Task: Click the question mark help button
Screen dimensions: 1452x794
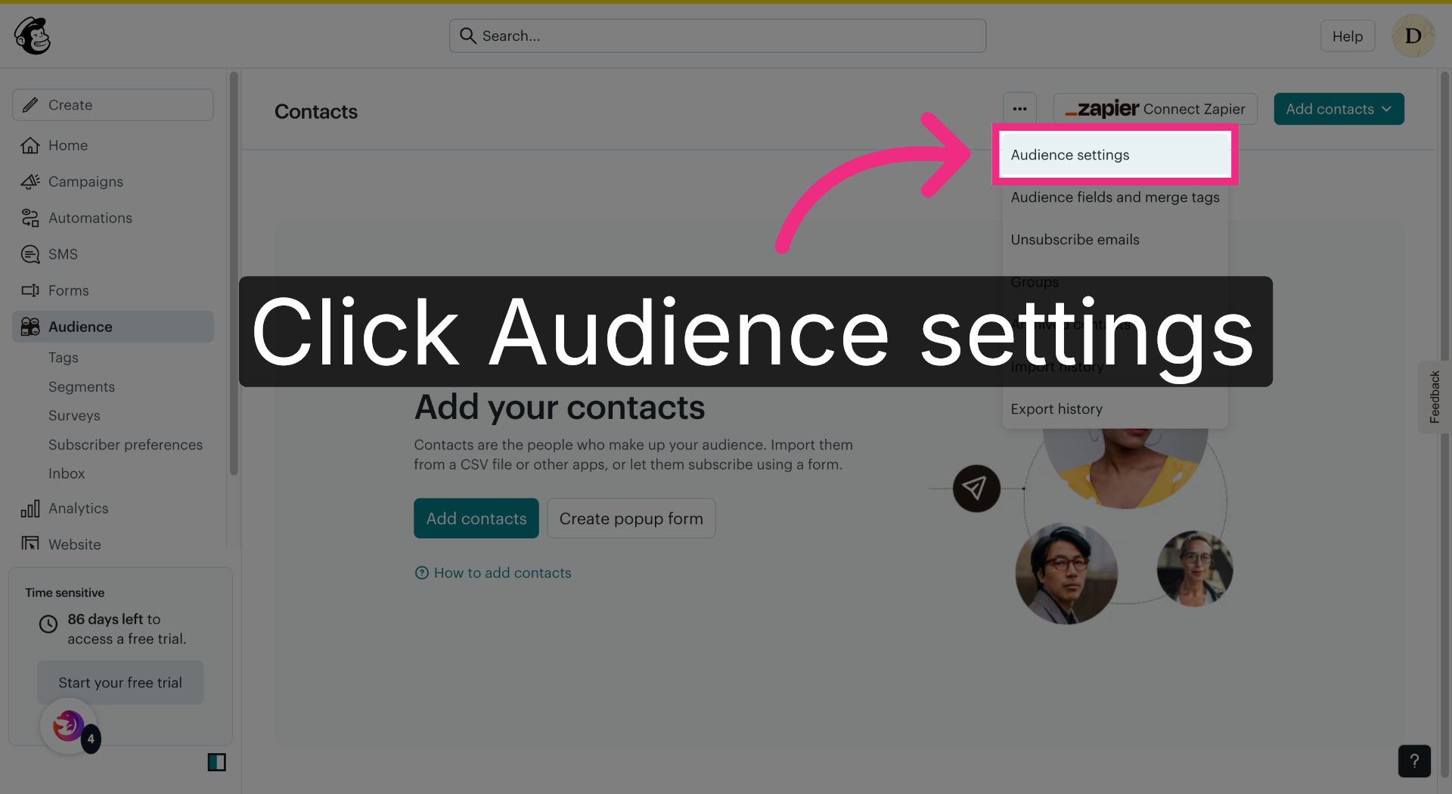Action: point(1413,761)
